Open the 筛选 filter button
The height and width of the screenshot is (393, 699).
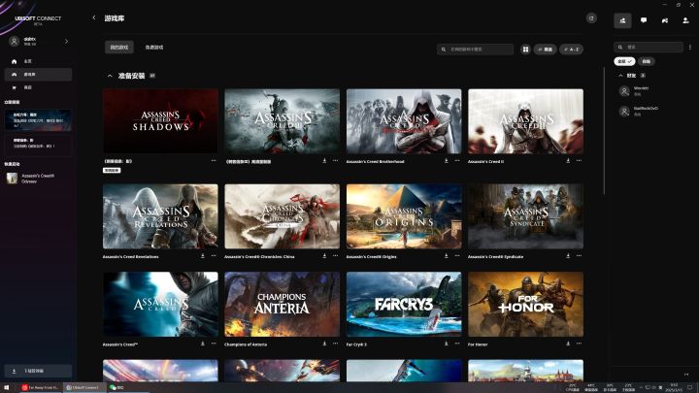pos(545,49)
